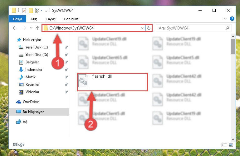240x156 pixels.
Task: Click the search magnifier icon
Action: coord(227,28)
